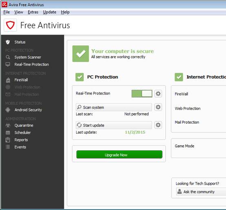Screen dimensions: 226x210
Task: Click the Web Protection globe icon in sidebar
Action: coord(8,87)
